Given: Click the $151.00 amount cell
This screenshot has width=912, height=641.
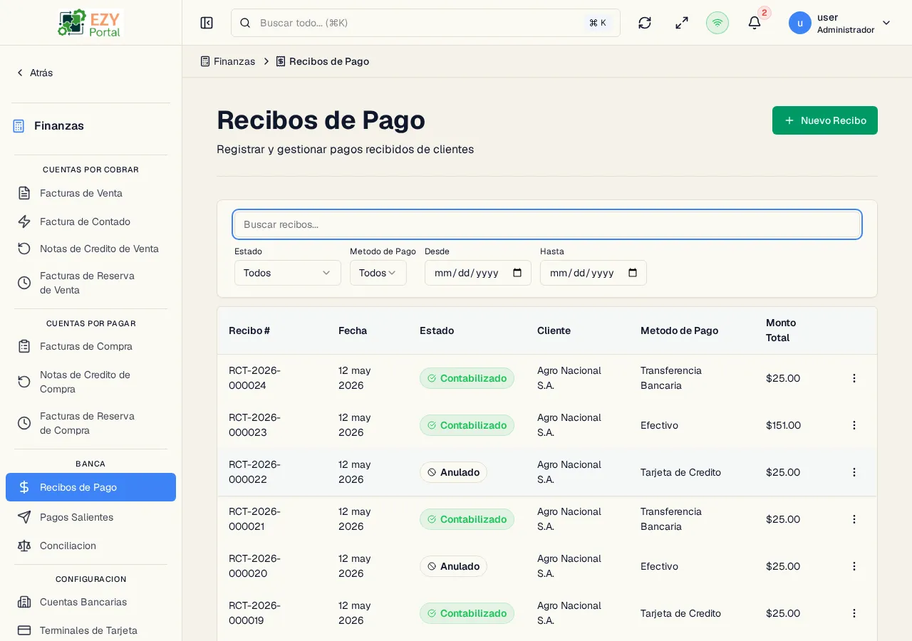Looking at the screenshot, I should pyautogui.click(x=783, y=425).
